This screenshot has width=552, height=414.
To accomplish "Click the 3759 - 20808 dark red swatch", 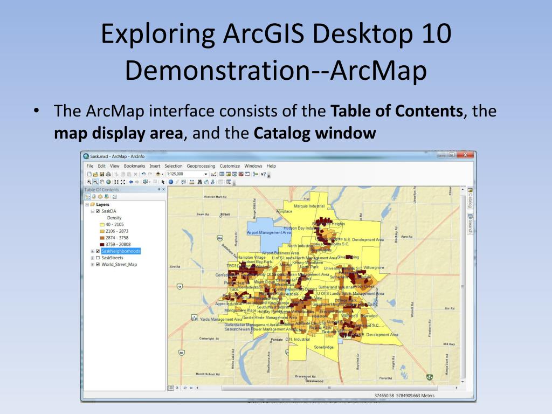I will 102,244.
